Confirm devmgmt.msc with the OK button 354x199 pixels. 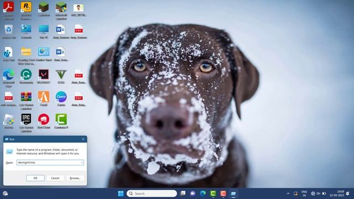tap(35, 178)
